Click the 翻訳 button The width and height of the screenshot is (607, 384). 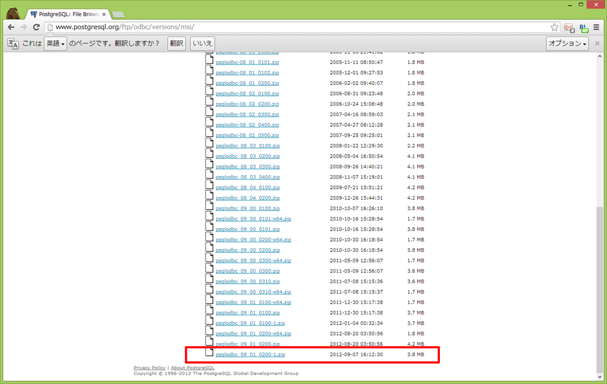tap(177, 43)
